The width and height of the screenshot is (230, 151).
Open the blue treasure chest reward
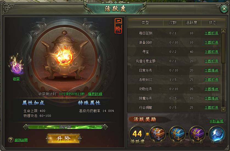click(x=177, y=134)
